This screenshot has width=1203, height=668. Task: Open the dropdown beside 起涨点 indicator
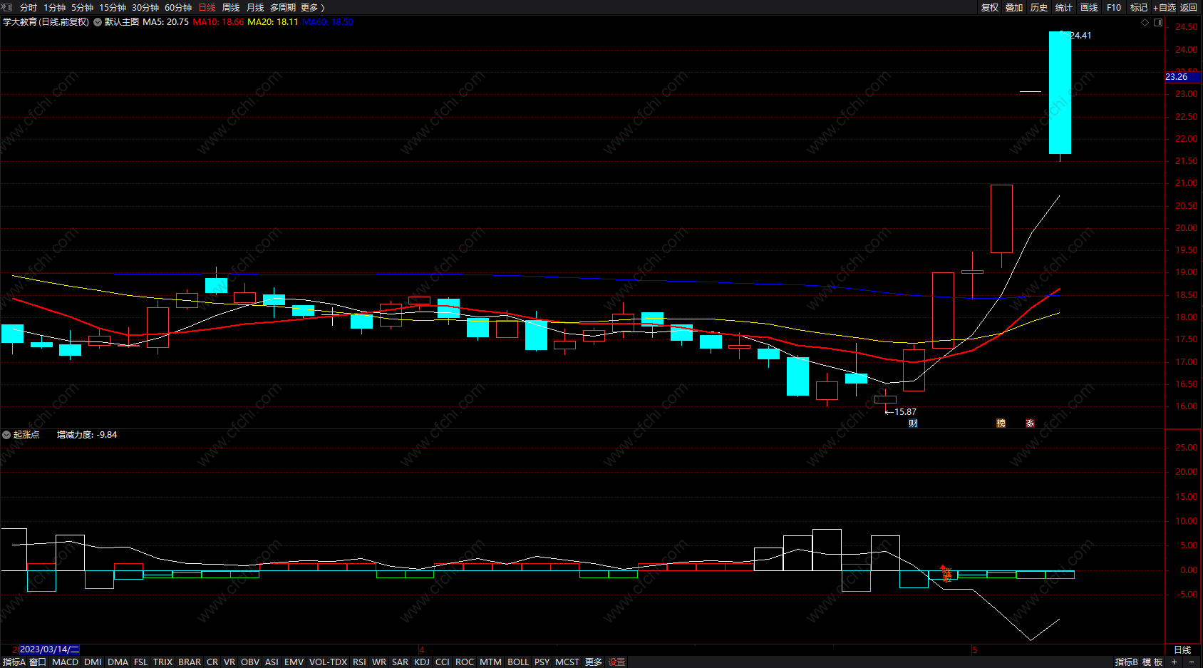point(6,434)
